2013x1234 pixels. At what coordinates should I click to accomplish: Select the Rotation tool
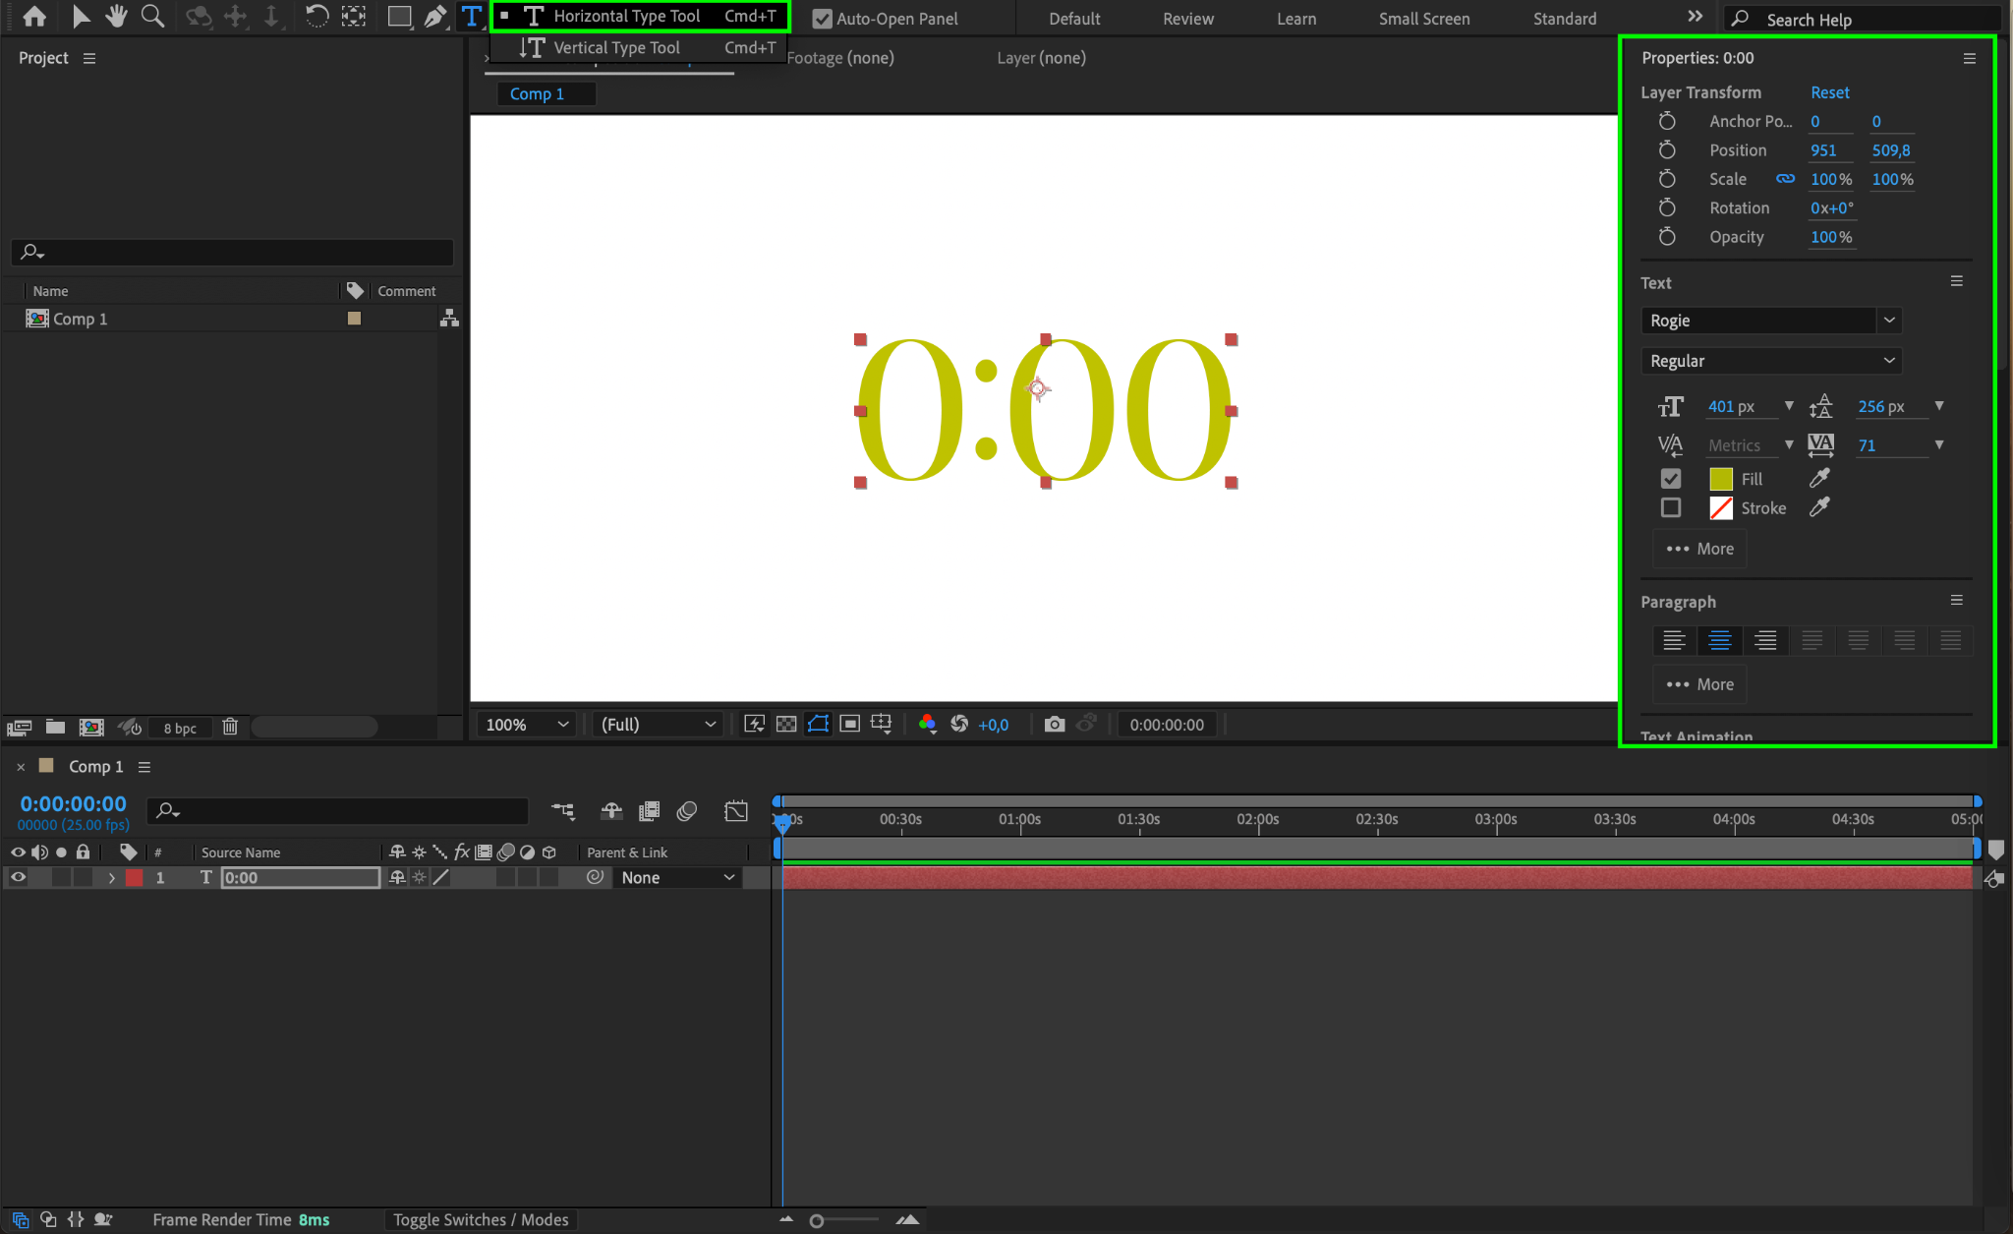click(x=316, y=17)
